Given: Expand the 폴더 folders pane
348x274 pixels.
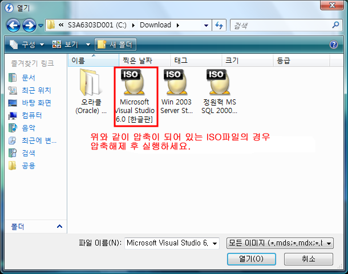Looking at the screenshot, I should click(x=59, y=227).
